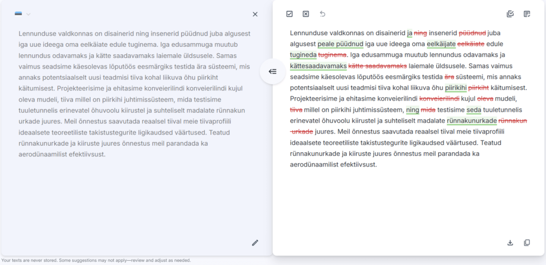Toggle the notes view icon at far top right
The width and height of the screenshot is (546, 265).
click(x=527, y=14)
